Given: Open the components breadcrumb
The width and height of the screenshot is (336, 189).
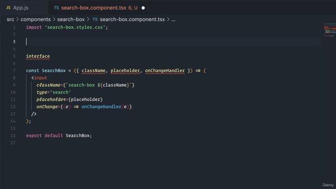Looking at the screenshot, I should tap(36, 19).
